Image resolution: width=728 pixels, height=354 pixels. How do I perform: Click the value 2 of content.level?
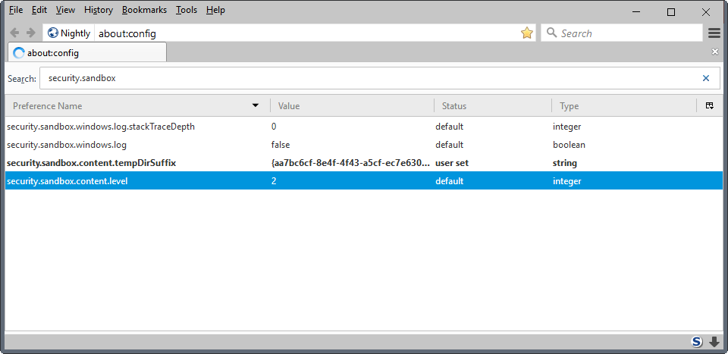pos(274,181)
